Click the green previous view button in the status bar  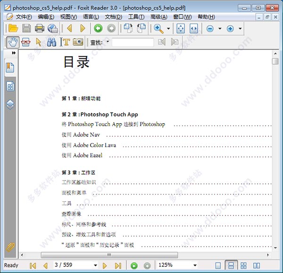[134, 265]
